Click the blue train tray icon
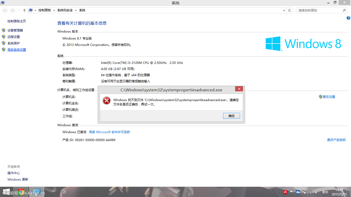The width and height of the screenshot is (351, 197). pyautogui.click(x=298, y=192)
